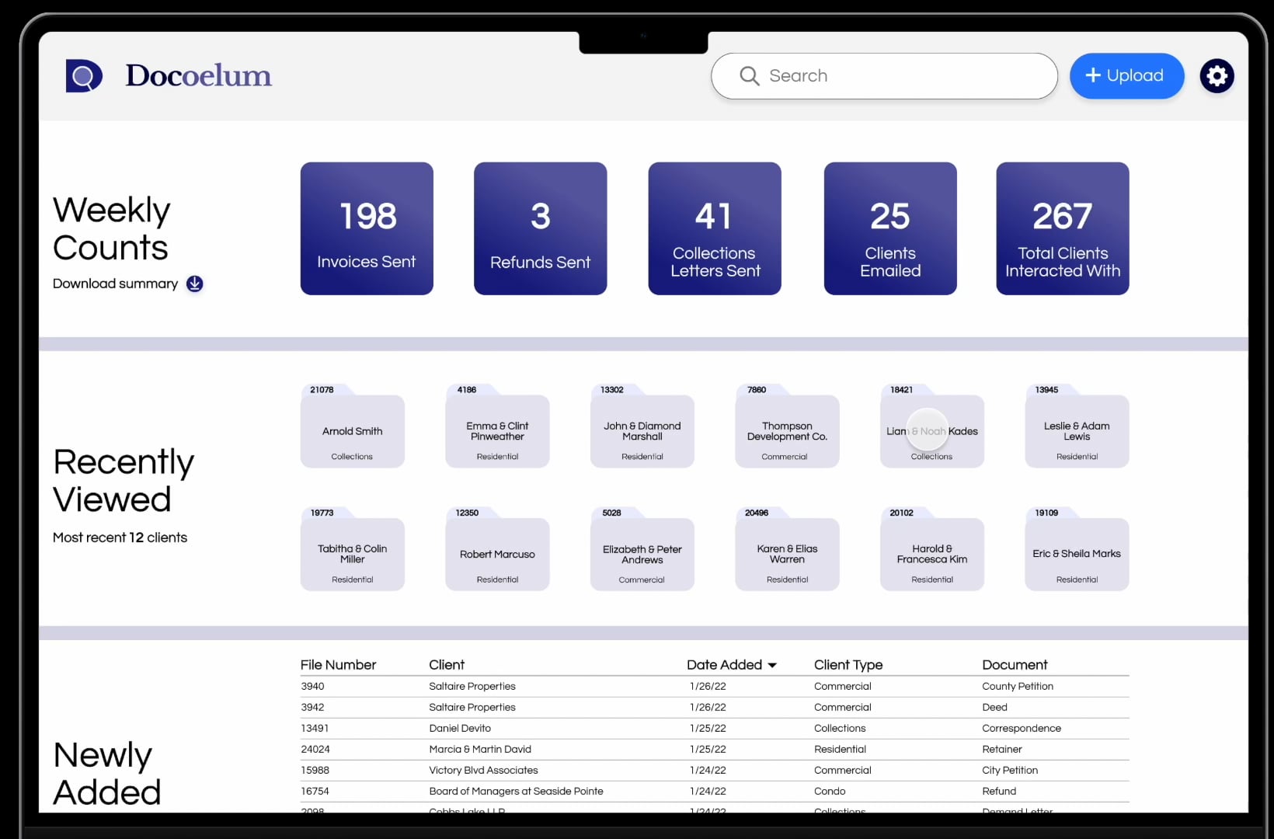Open the Karen & Elias Warren folder
The width and height of the screenshot is (1274, 839).
[787, 549]
